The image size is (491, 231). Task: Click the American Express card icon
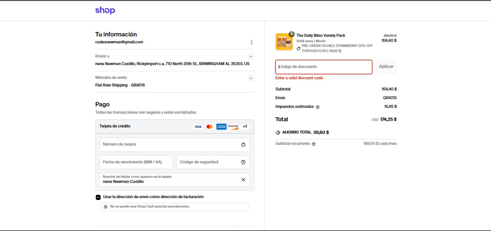[221, 127]
